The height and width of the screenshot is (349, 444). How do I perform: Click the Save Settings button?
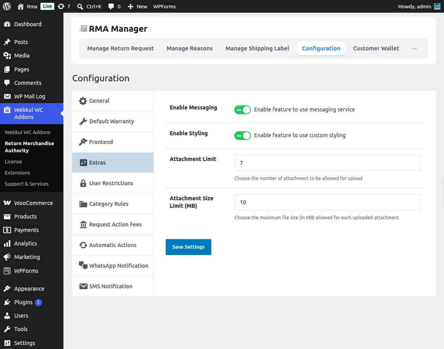pyautogui.click(x=188, y=247)
